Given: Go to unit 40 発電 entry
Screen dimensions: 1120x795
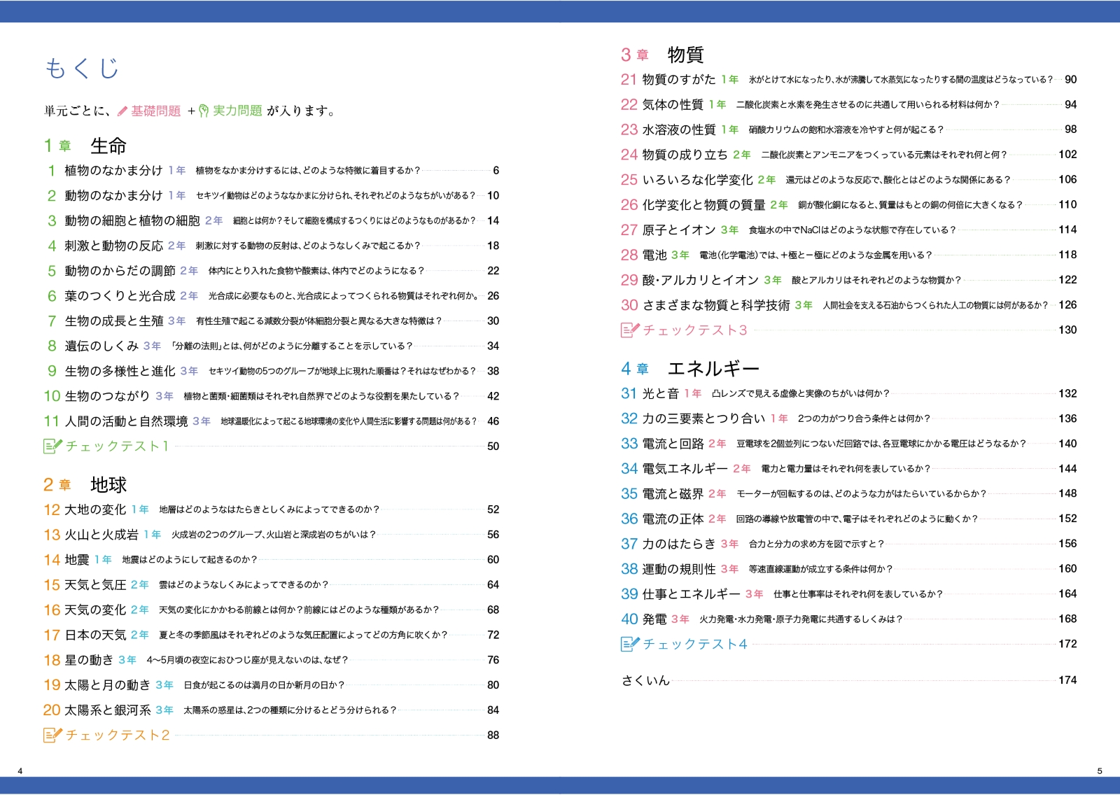Looking at the screenshot, I should click(654, 619).
